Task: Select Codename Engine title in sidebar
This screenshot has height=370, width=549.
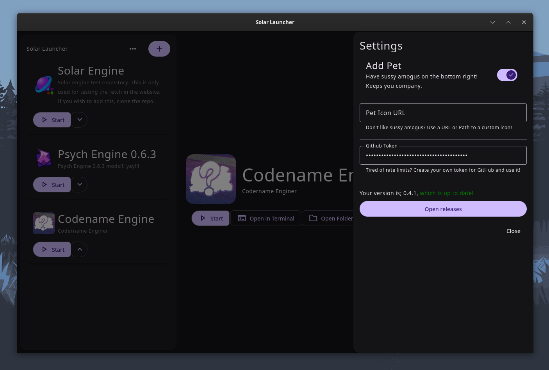Action: (x=106, y=219)
